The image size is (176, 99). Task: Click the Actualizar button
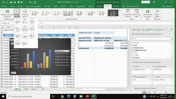point(169,88)
